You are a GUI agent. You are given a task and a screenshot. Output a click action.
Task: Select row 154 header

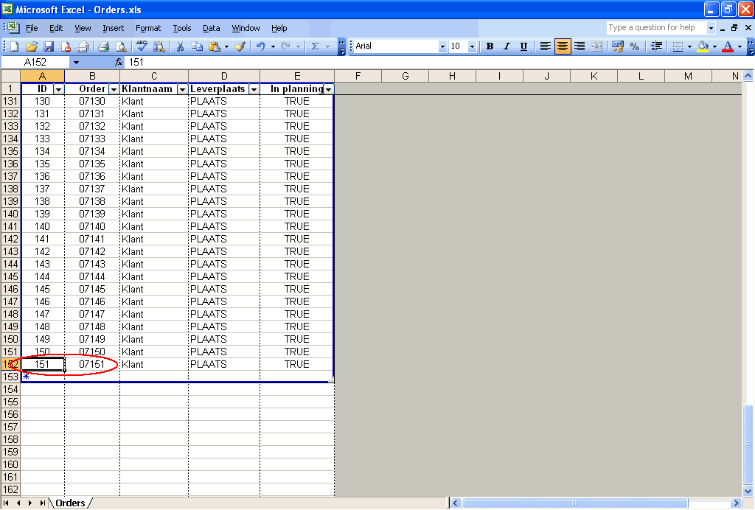click(x=10, y=389)
